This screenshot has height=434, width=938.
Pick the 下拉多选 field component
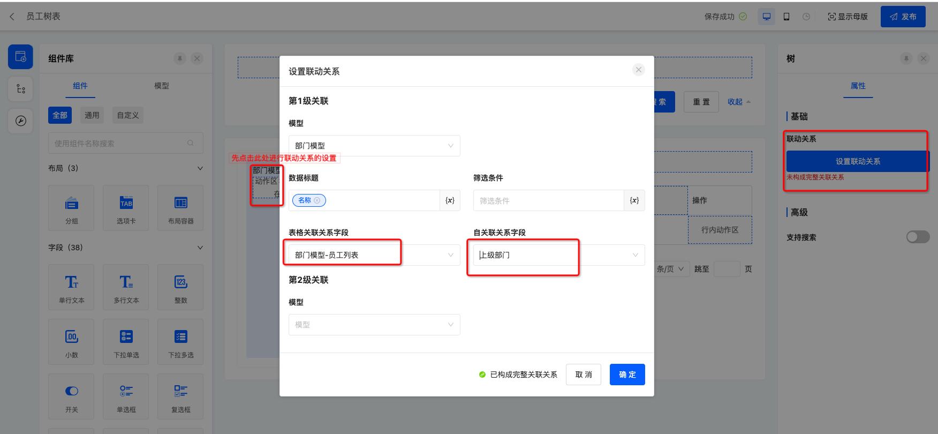click(180, 342)
